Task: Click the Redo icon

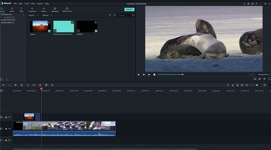Action: click(9, 85)
